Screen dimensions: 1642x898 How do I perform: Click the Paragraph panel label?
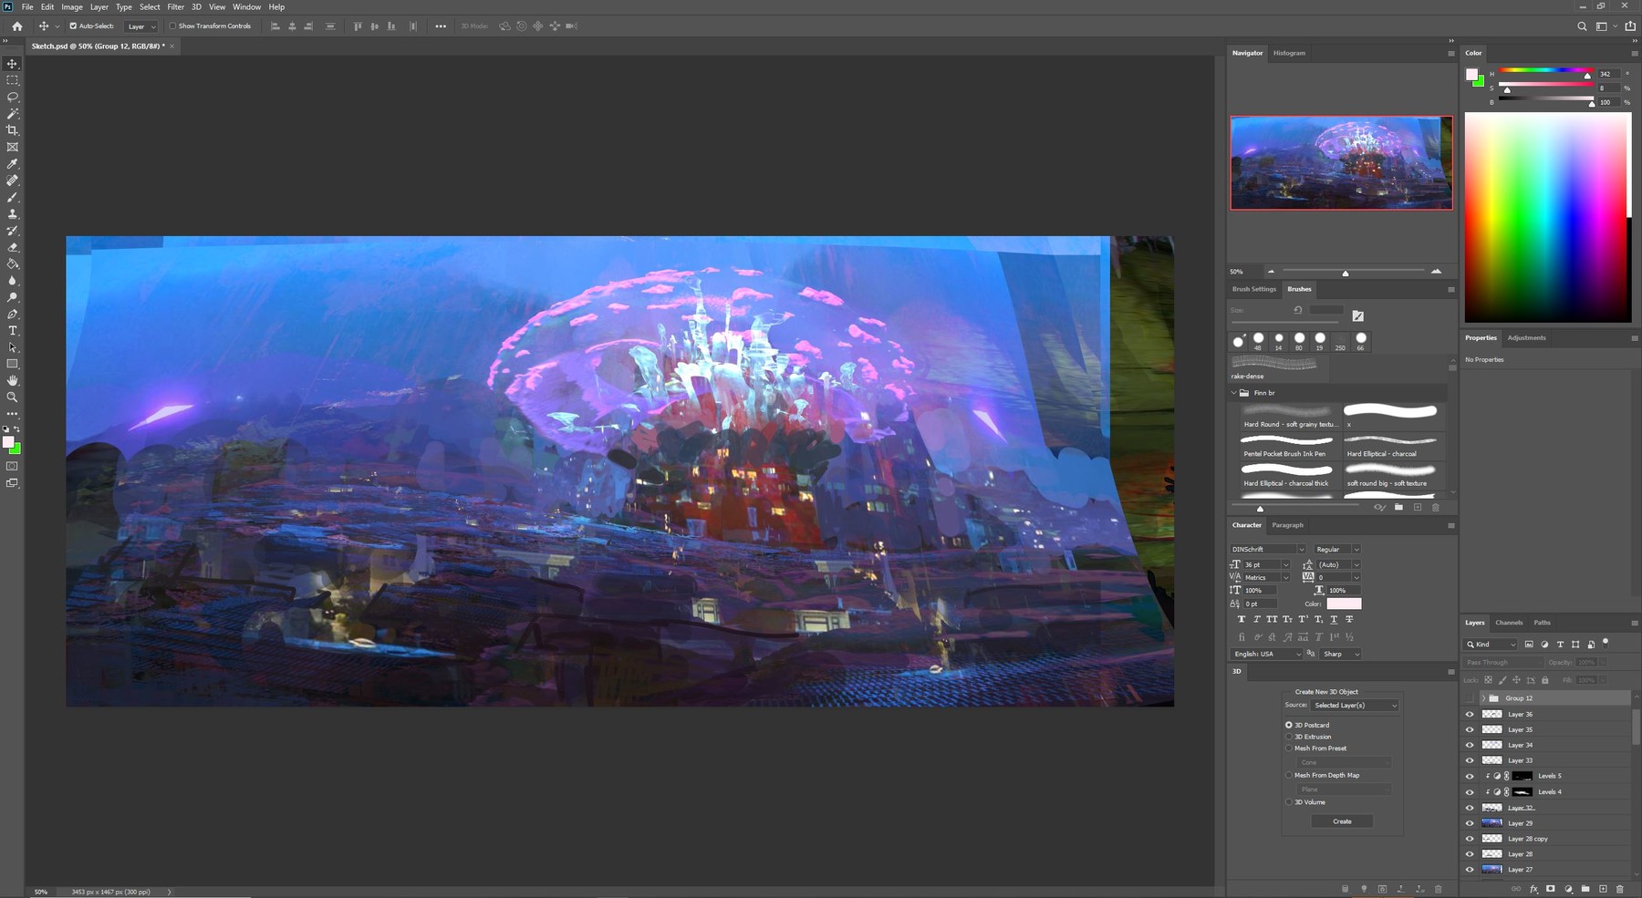pyautogui.click(x=1287, y=524)
